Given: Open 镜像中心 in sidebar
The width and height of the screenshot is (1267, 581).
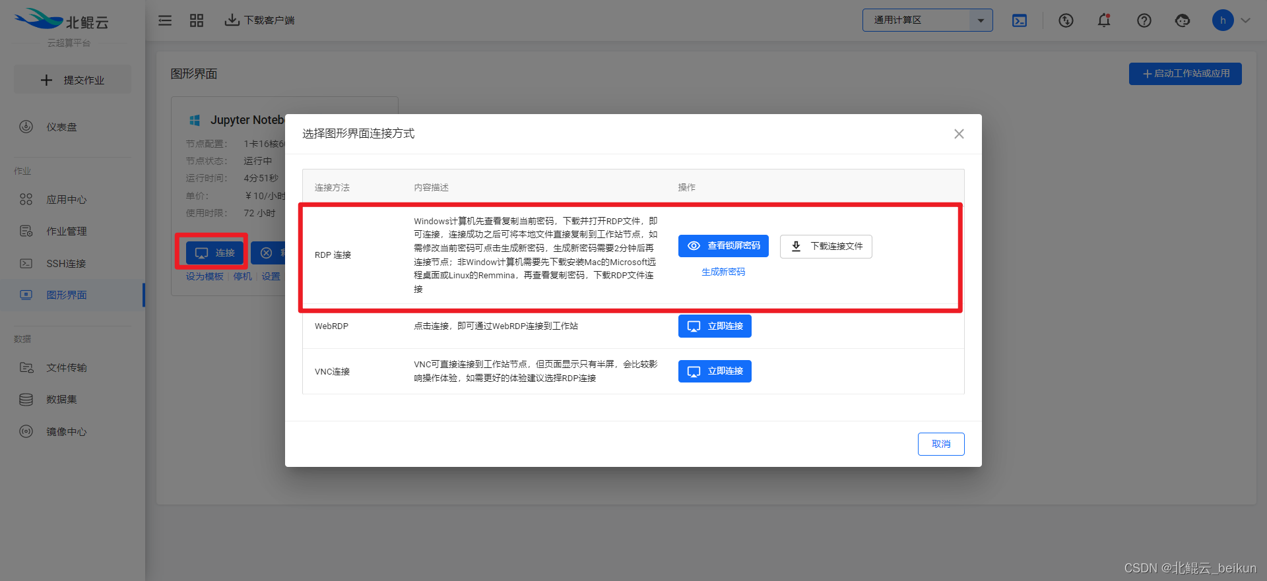Looking at the screenshot, I should point(73,431).
